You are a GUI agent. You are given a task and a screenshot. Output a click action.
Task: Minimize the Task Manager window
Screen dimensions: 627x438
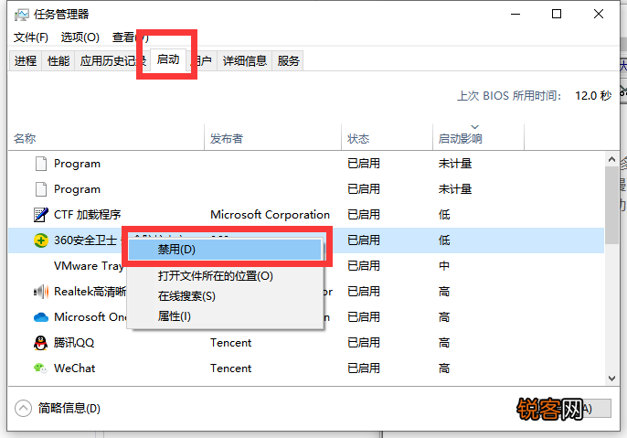click(515, 15)
